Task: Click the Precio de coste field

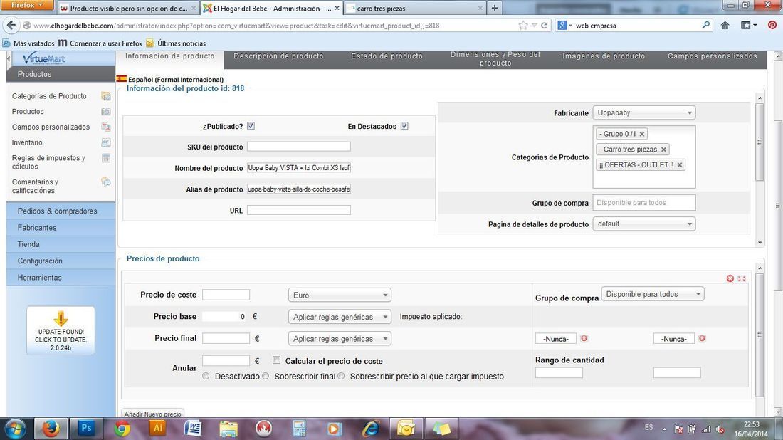Action: [226, 295]
